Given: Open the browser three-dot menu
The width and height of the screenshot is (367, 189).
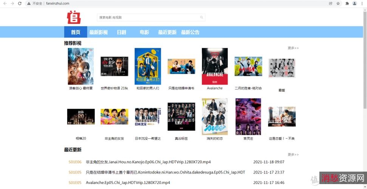Looking at the screenshot, I should [x=362, y=3].
